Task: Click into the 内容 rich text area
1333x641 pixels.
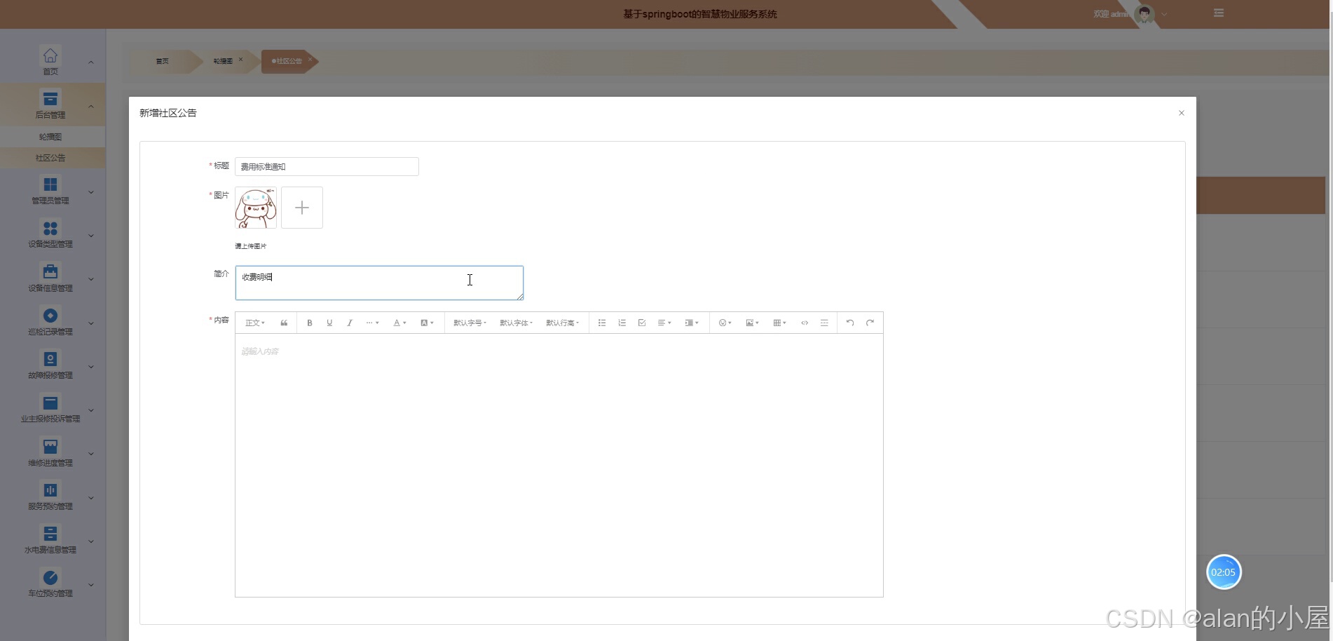Action: click(x=559, y=465)
